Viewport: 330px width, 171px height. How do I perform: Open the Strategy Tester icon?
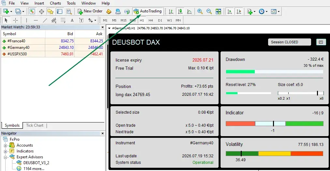pyautogui.click(x=69, y=11)
